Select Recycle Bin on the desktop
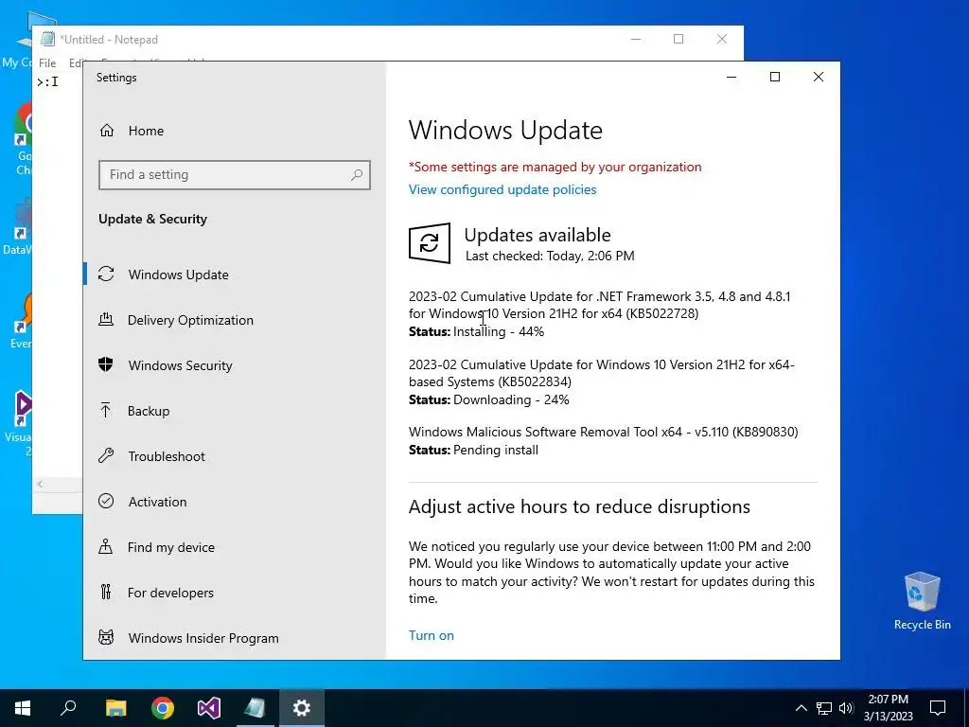 click(922, 601)
